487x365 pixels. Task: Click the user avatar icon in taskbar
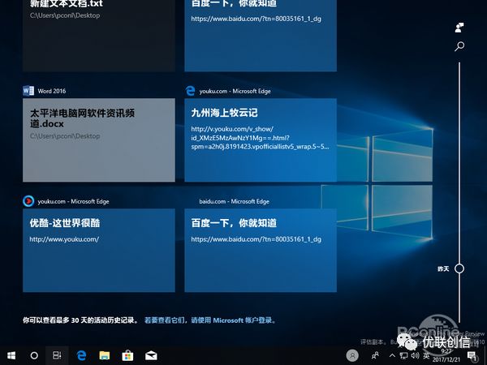point(352,355)
